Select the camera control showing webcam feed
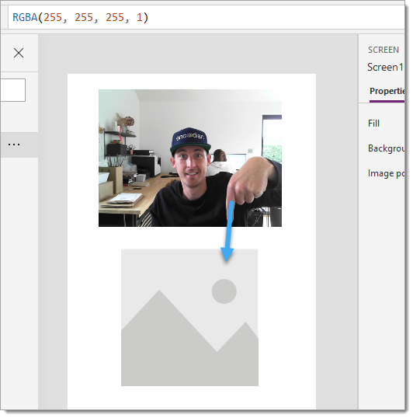413x418 pixels. (190, 158)
